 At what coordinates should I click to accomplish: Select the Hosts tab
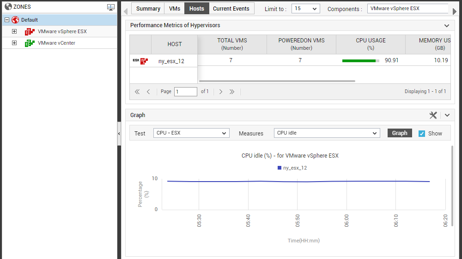coord(196,8)
